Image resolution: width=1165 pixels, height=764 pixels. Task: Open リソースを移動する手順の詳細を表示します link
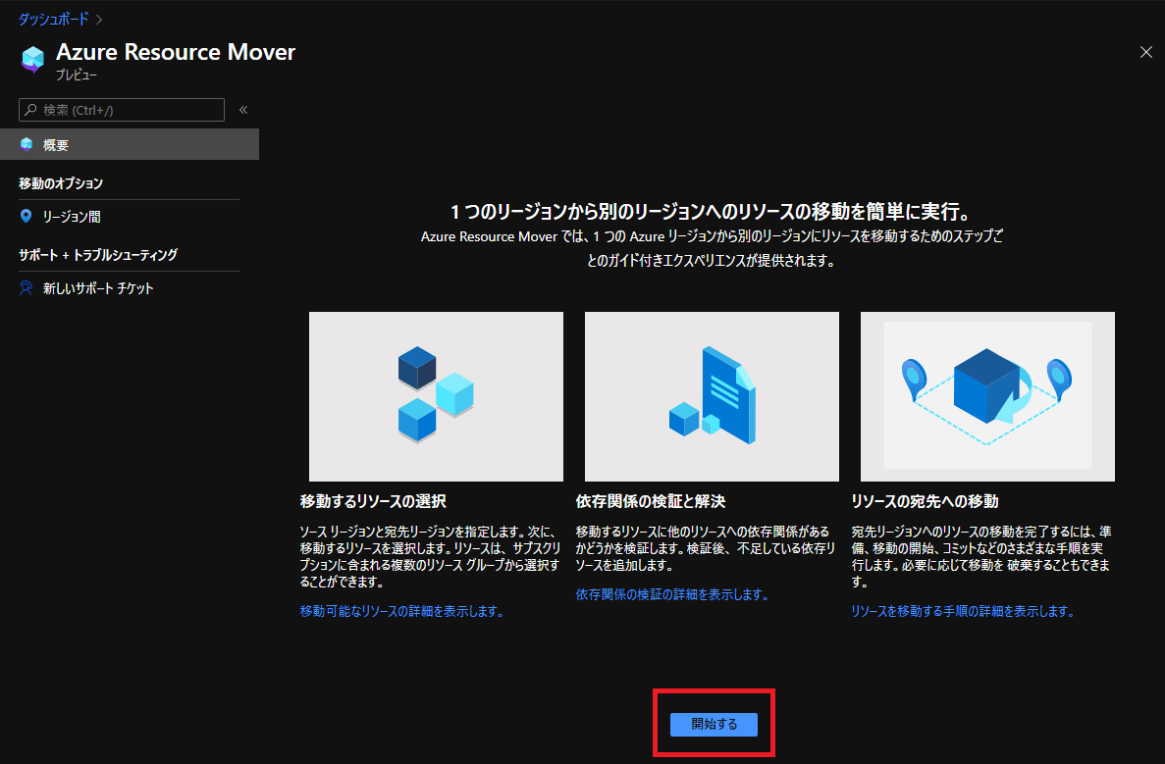[962, 611]
